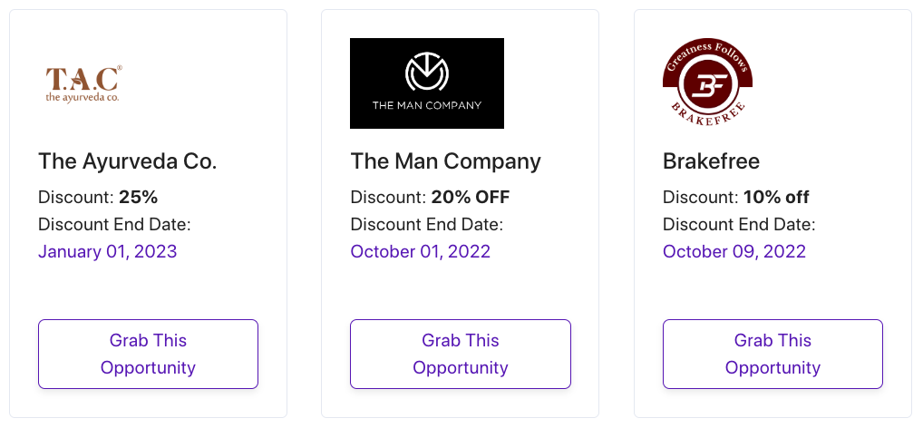
Task: Grab the Brakefree opportunity button
Action: pyautogui.click(x=772, y=354)
